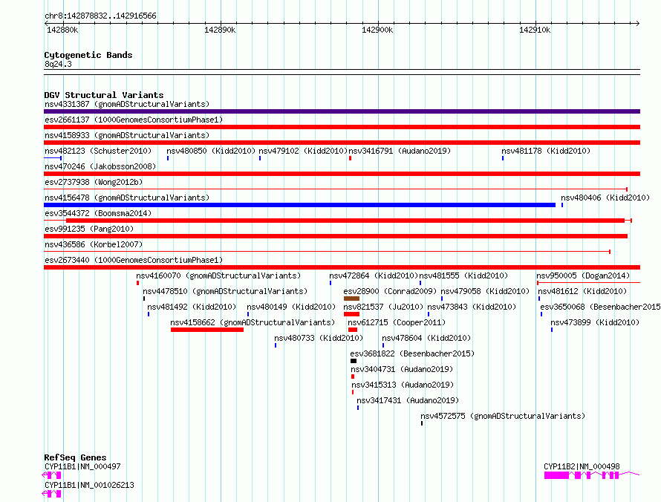
Task: Open nsv470246 Jakobsson2008 variant label
Action: coord(100,166)
